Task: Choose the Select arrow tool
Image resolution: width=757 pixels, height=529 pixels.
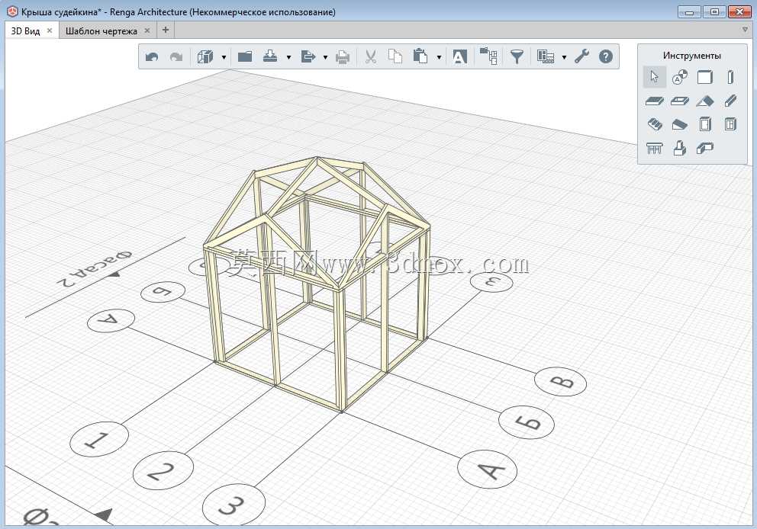Action: pyautogui.click(x=654, y=77)
